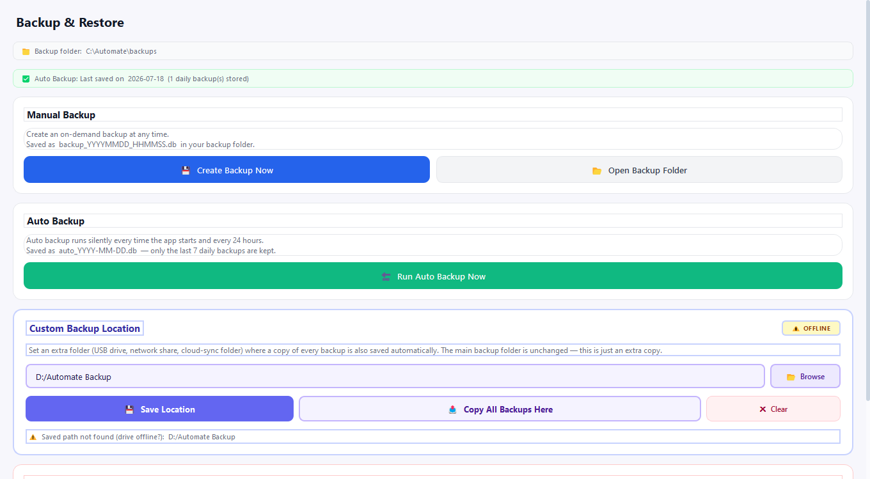The image size is (870, 479).
Task: Create Backup Now
Action: (x=226, y=169)
